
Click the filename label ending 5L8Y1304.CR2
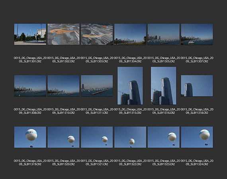(130, 60)
